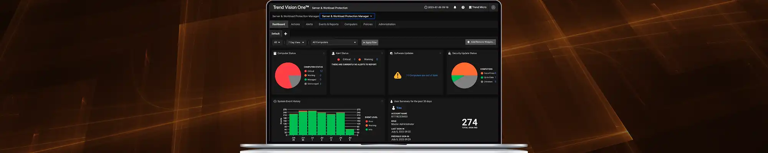Open the 7 Day View dropdown
Screen dimensions: 768x153
pos(296,43)
